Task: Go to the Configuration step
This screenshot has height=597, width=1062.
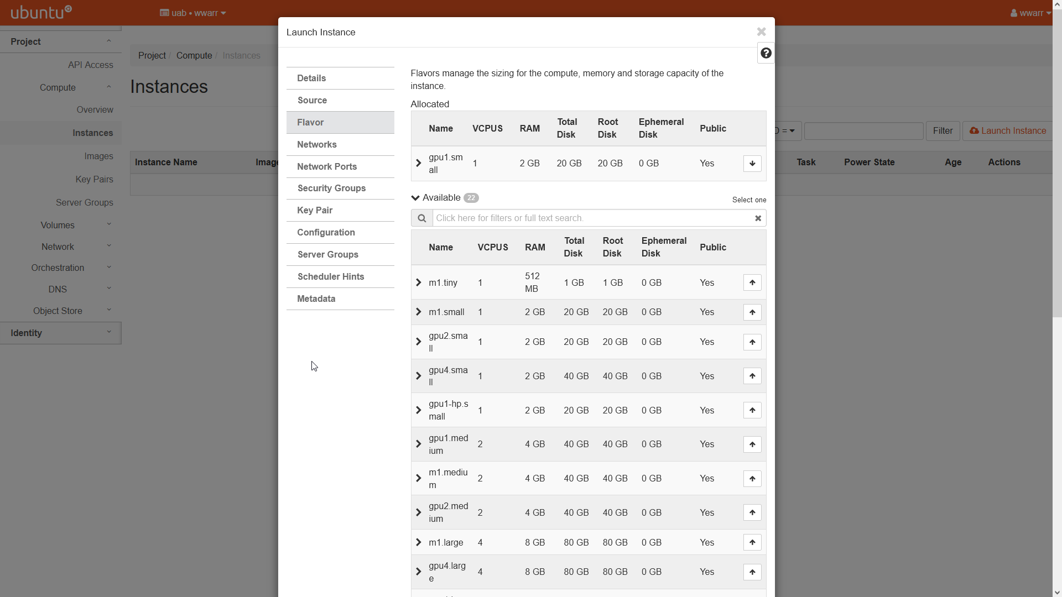Action: 340,232
